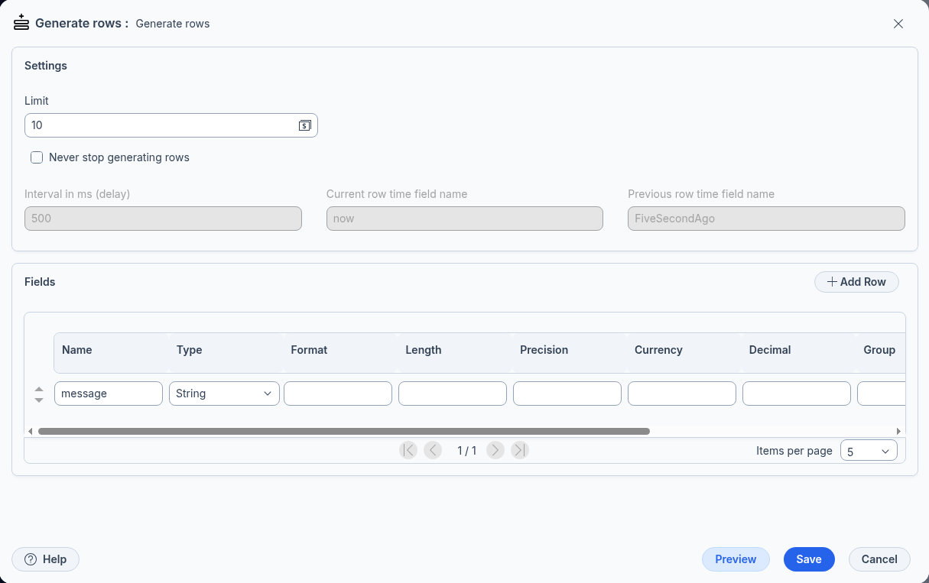This screenshot has width=929, height=583.
Task: Open the Help documentation
Action: [x=46, y=559]
